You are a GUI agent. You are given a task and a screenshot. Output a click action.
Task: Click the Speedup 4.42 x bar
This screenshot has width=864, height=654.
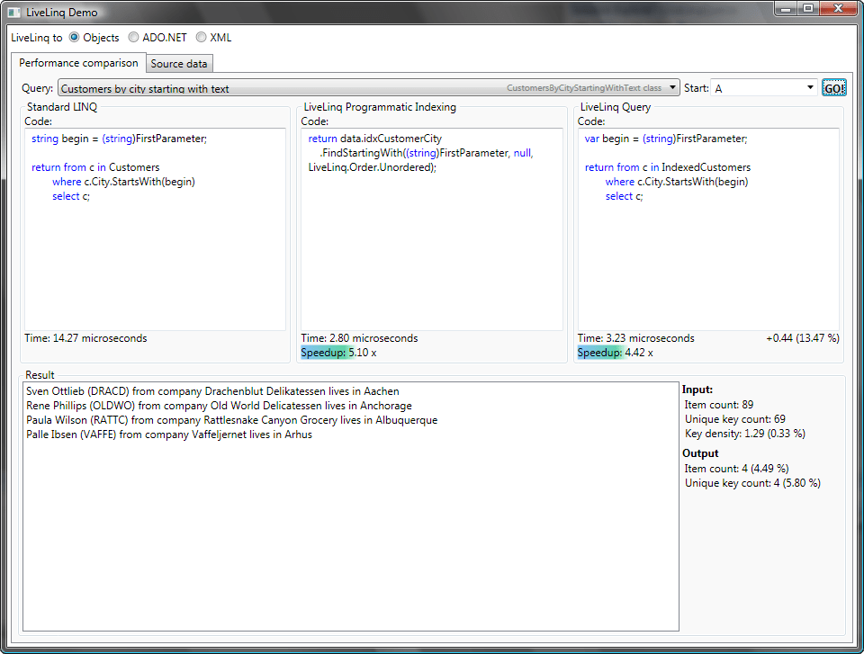pyautogui.click(x=615, y=353)
